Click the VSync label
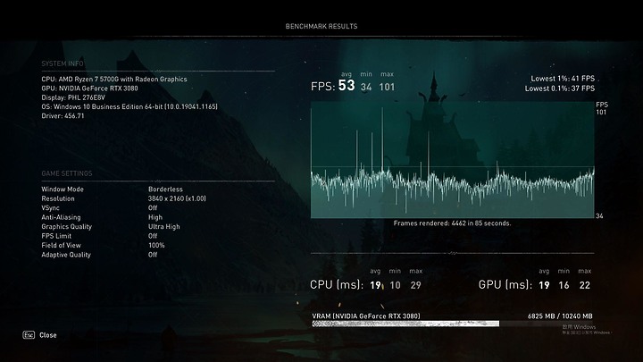The width and height of the screenshot is (643, 362). (x=50, y=208)
